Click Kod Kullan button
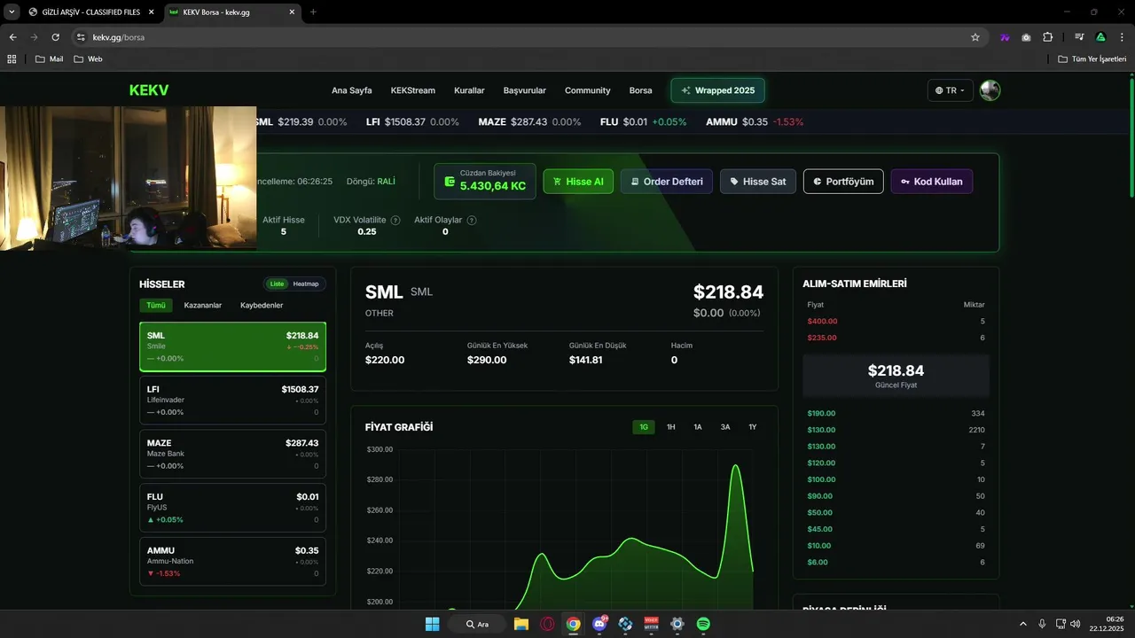The image size is (1135, 638). coord(932,182)
